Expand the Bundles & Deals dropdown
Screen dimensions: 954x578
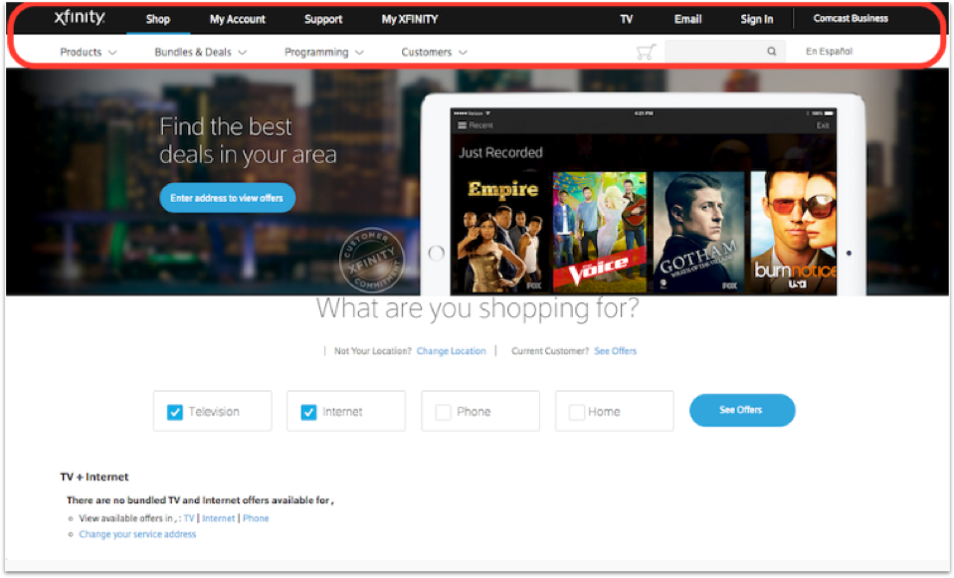point(201,53)
